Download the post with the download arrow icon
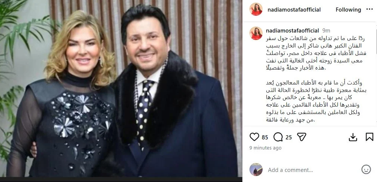This screenshot has height=182, width=377. point(353,137)
